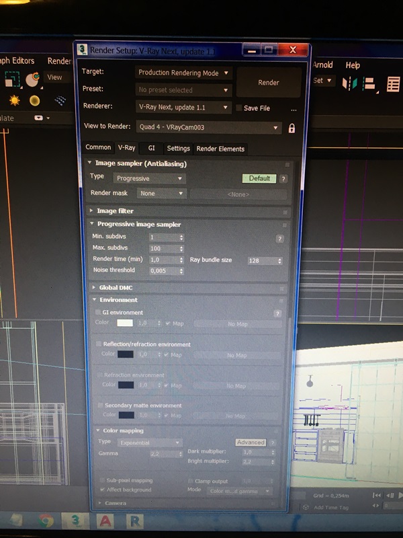
Task: Open the Preset dropdown
Action: [x=183, y=90]
